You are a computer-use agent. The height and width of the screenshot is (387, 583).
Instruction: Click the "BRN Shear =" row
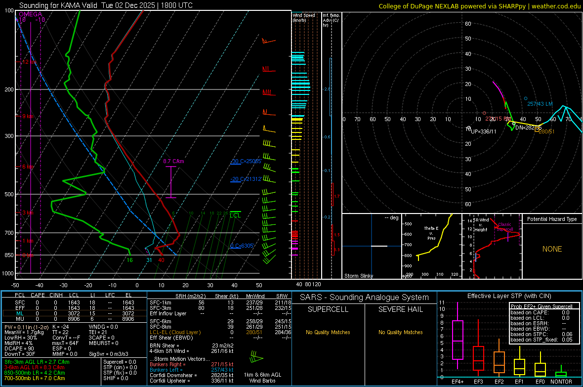pyautogui.click(x=192, y=345)
